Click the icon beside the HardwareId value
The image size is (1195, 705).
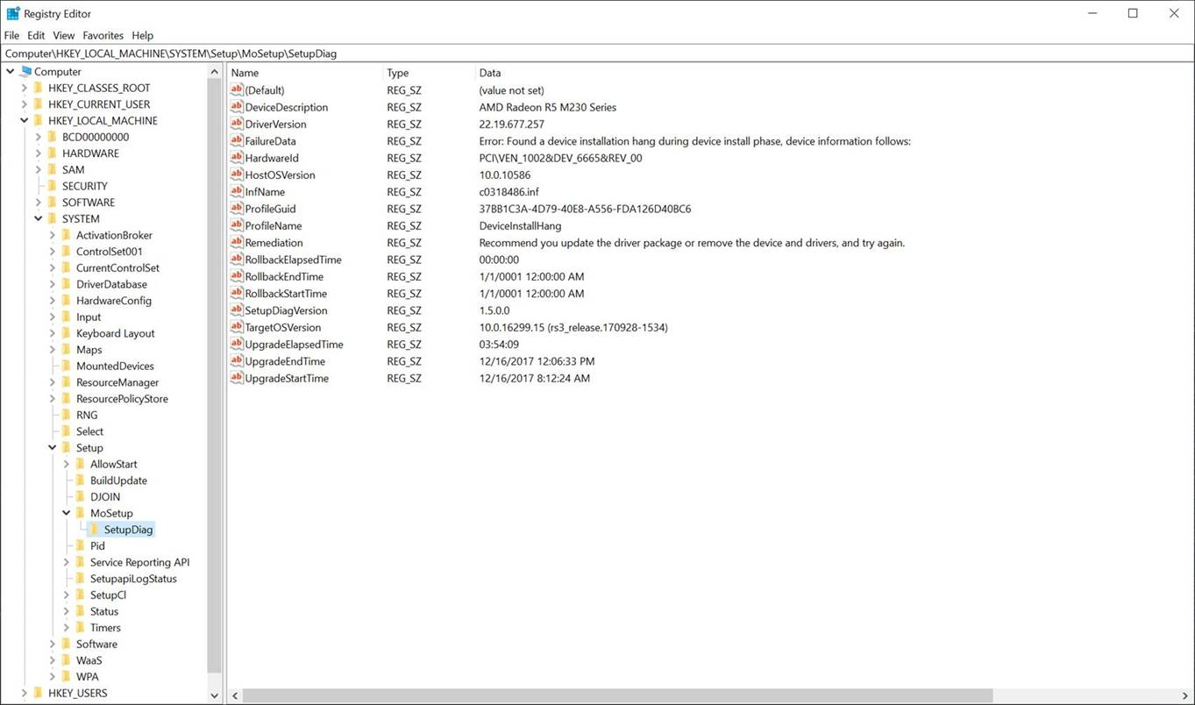[236, 158]
